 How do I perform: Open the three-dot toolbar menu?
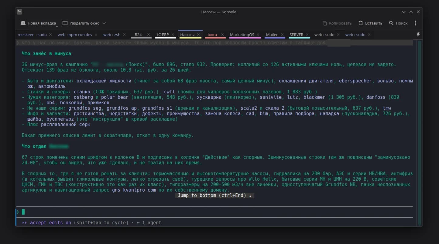[415, 23]
